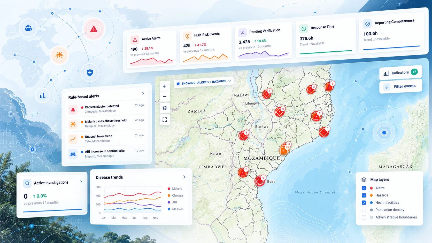Click the Harare city label on map
Screen dimensions: 432x243
215,154
